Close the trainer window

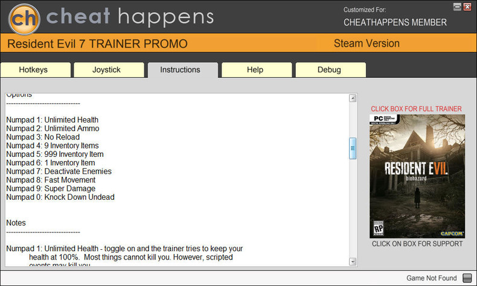467,7
